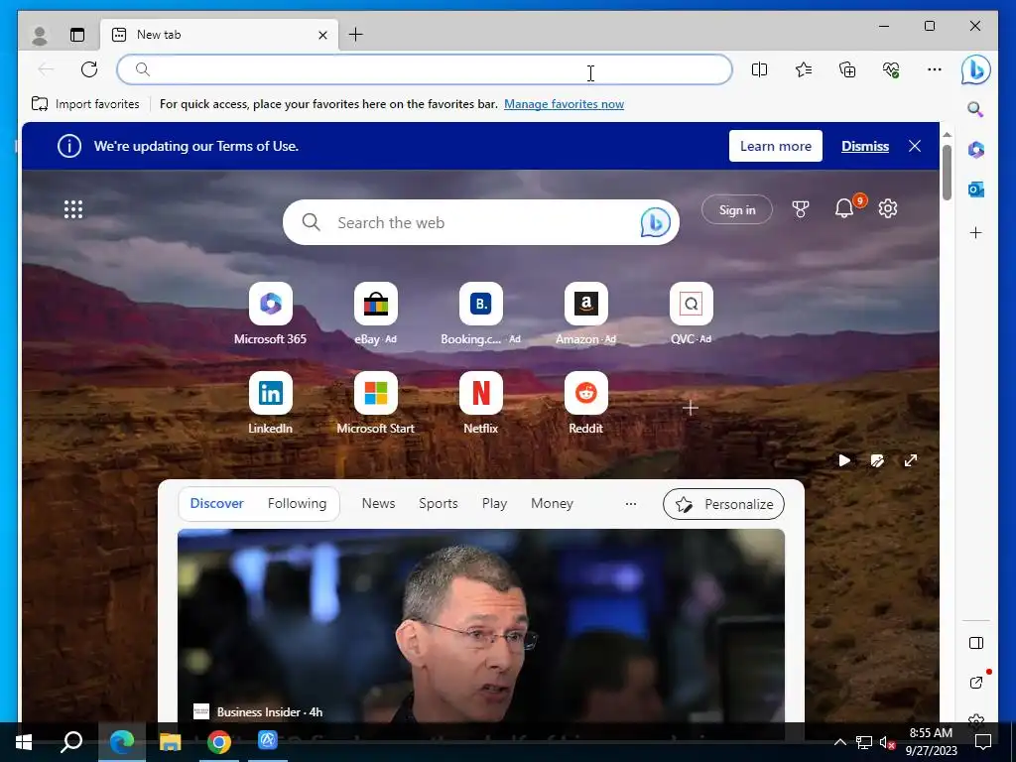
Task: Show hidden system tray icons
Action: [839, 742]
